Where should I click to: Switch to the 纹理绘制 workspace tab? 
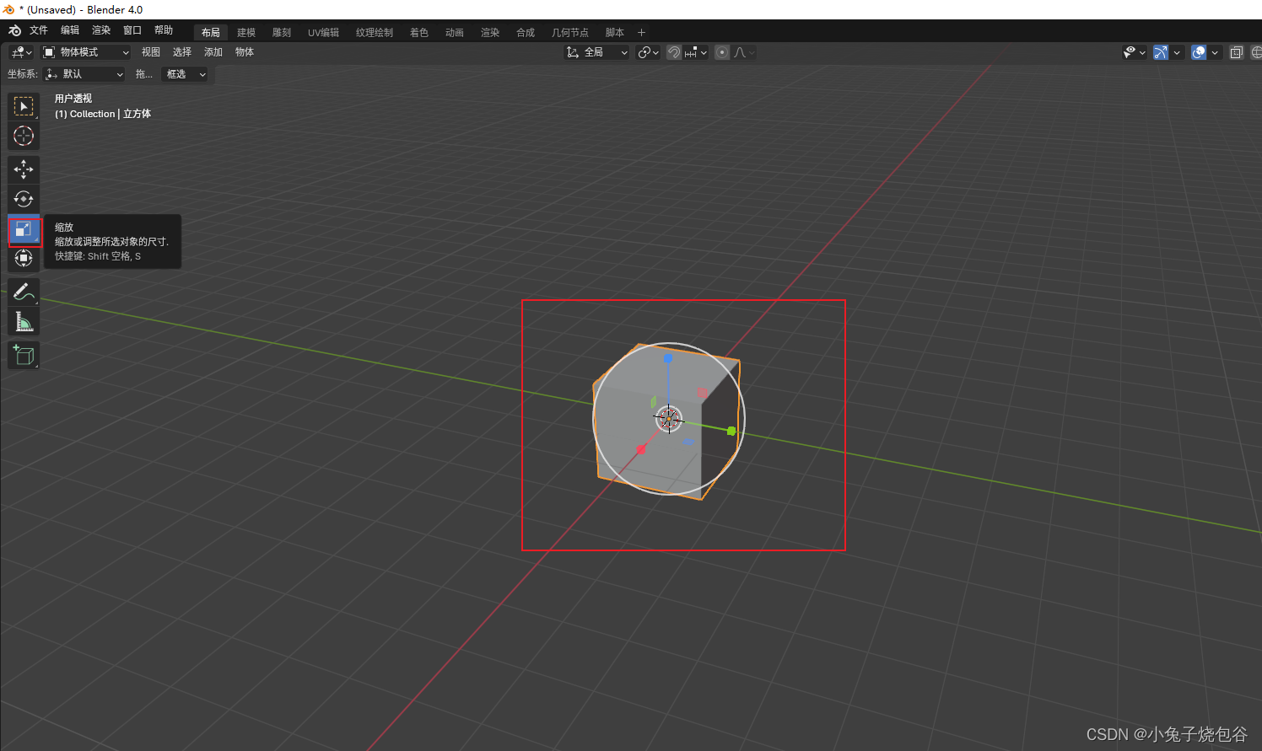point(375,33)
